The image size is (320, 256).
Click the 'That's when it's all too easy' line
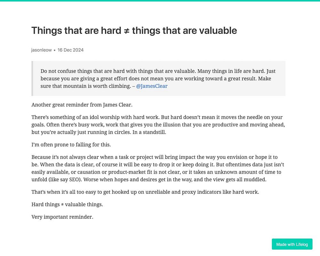point(145,192)
